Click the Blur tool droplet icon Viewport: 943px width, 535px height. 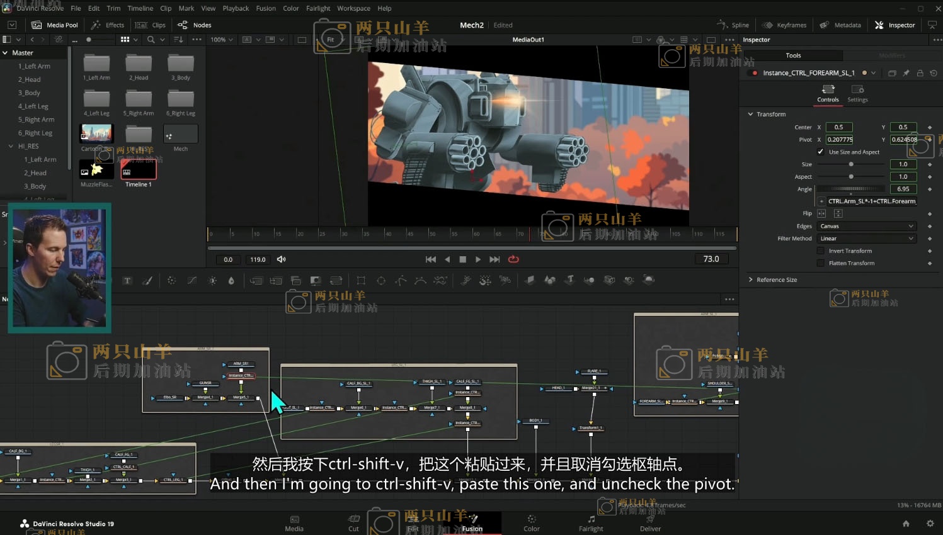(x=231, y=281)
